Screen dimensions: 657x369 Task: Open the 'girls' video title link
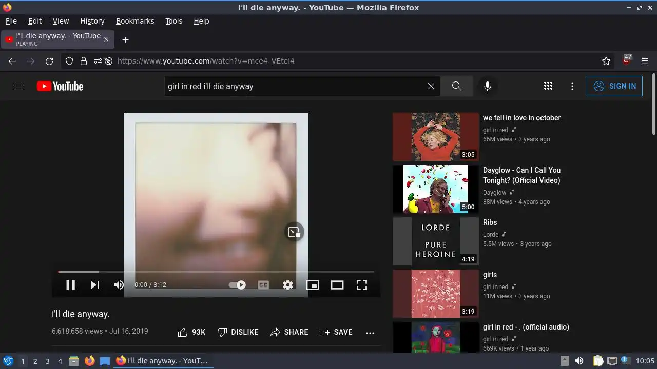coord(490,275)
